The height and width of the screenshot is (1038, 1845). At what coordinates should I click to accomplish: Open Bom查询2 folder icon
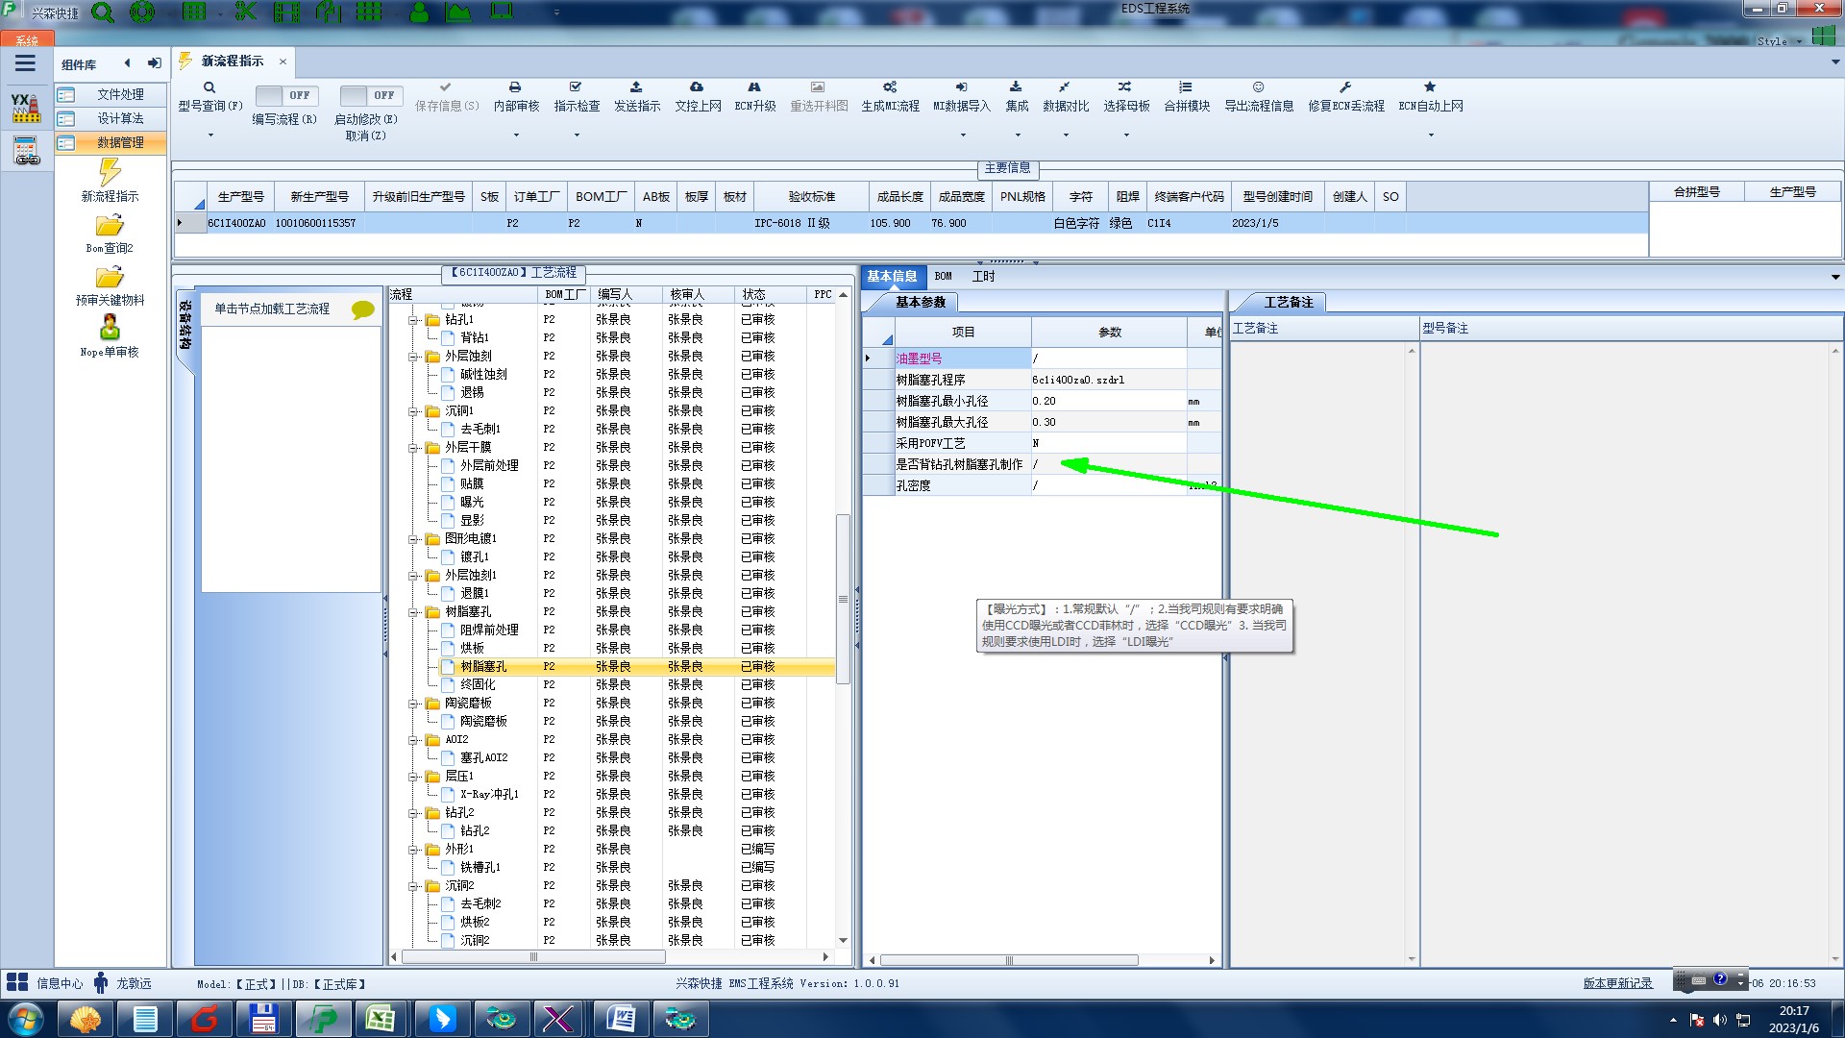point(110,226)
